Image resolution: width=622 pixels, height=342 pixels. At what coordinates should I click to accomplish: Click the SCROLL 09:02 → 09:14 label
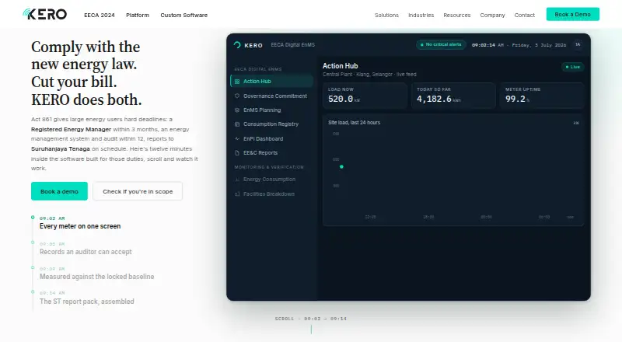[310, 319]
